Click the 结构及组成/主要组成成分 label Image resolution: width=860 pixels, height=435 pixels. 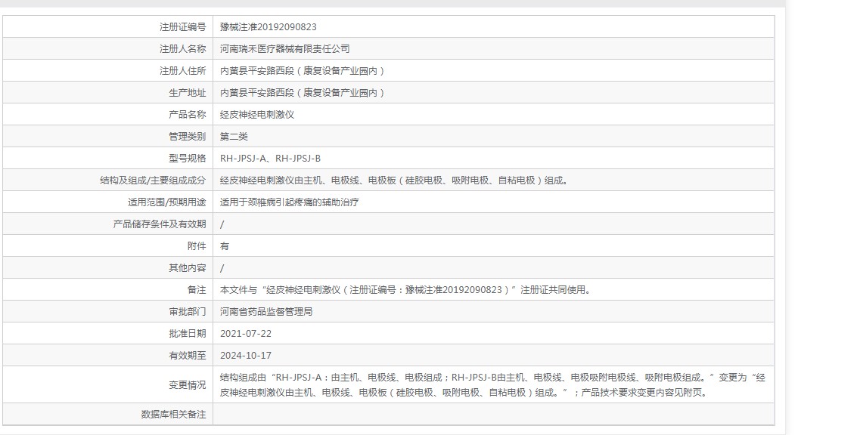coord(153,180)
